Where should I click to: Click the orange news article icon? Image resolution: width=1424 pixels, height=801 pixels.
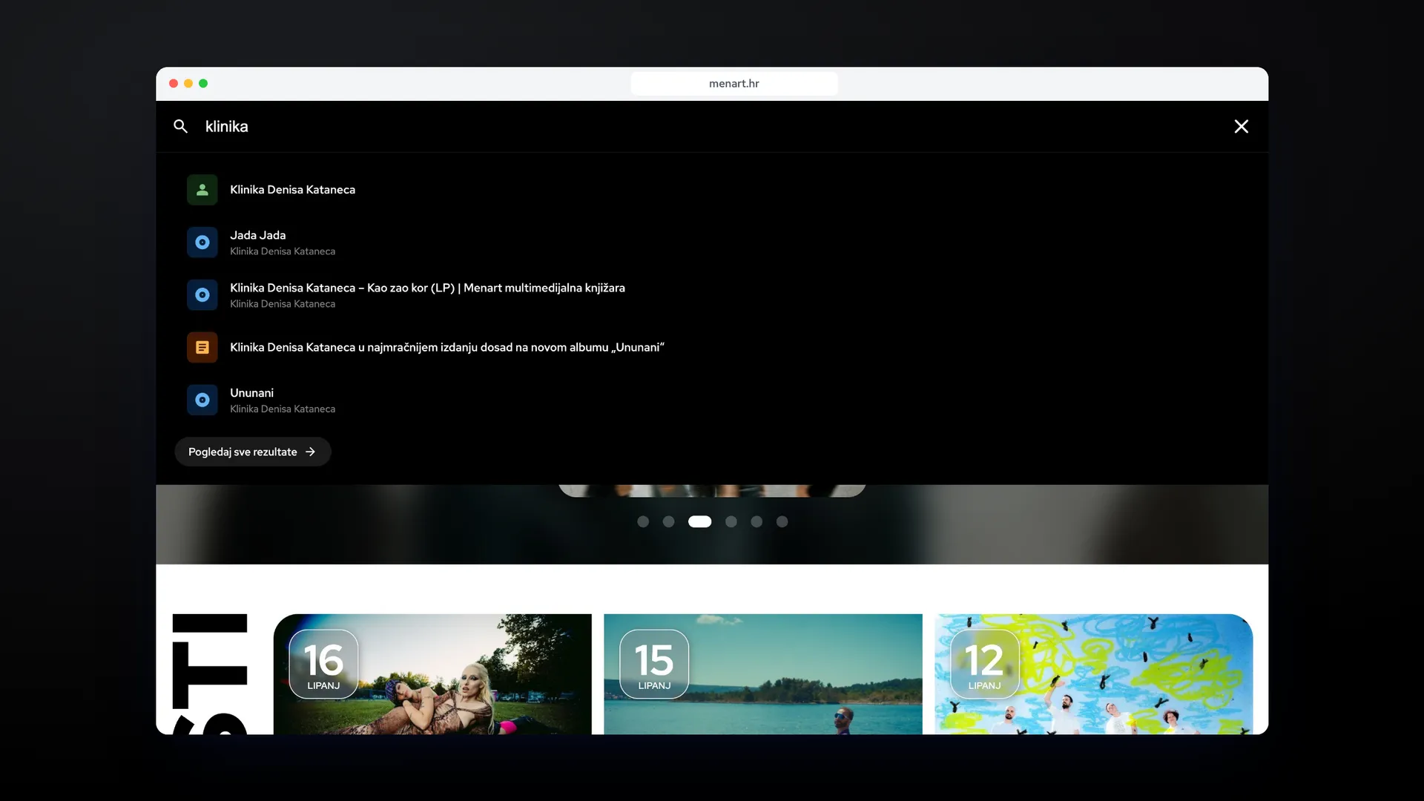[202, 347]
